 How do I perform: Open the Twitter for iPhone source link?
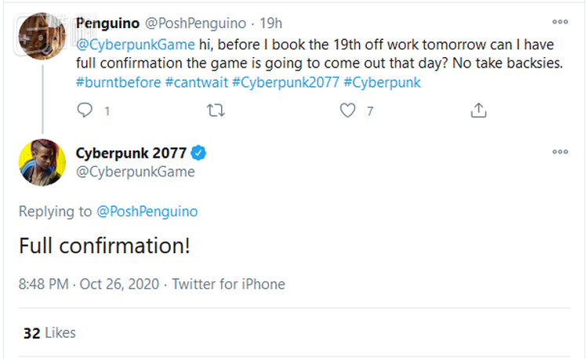click(x=228, y=284)
